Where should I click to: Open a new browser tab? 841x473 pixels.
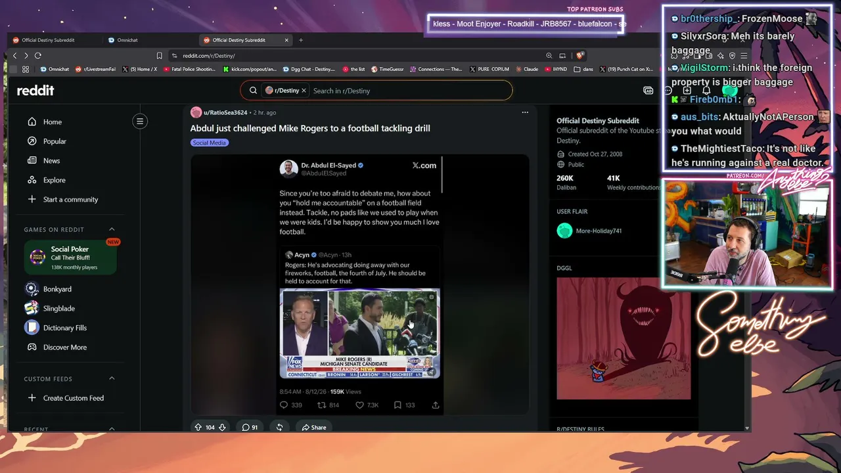click(x=301, y=40)
